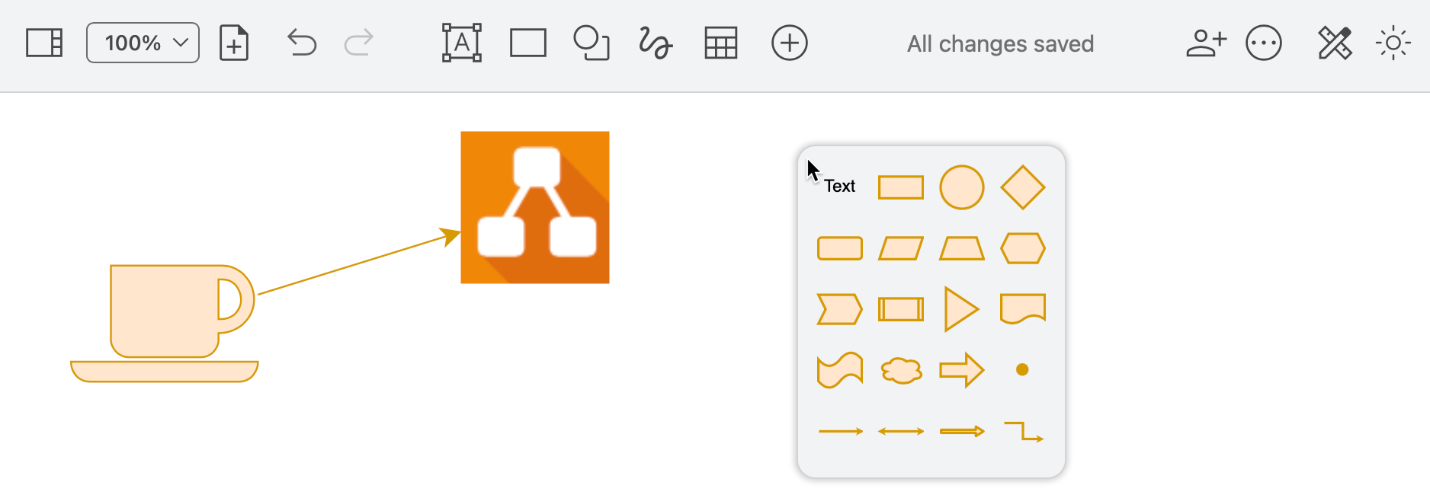Toggle the shapes sidebar panel
The image size is (1430, 498).
pyautogui.click(x=43, y=43)
